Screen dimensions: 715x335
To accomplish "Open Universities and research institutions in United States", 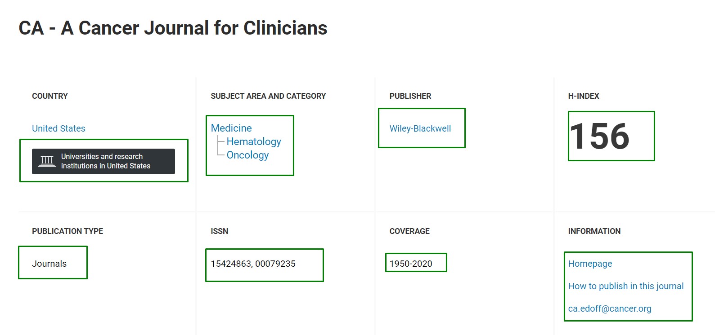I will click(x=103, y=161).
